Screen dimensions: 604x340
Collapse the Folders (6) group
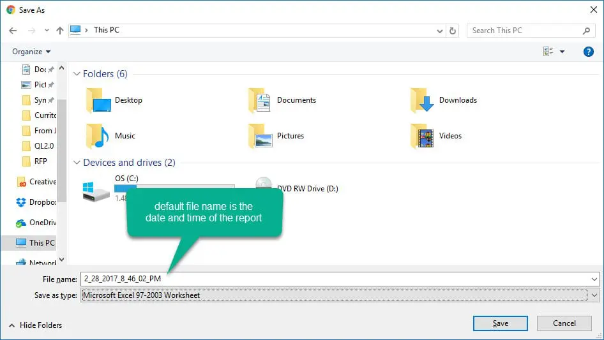click(x=77, y=74)
